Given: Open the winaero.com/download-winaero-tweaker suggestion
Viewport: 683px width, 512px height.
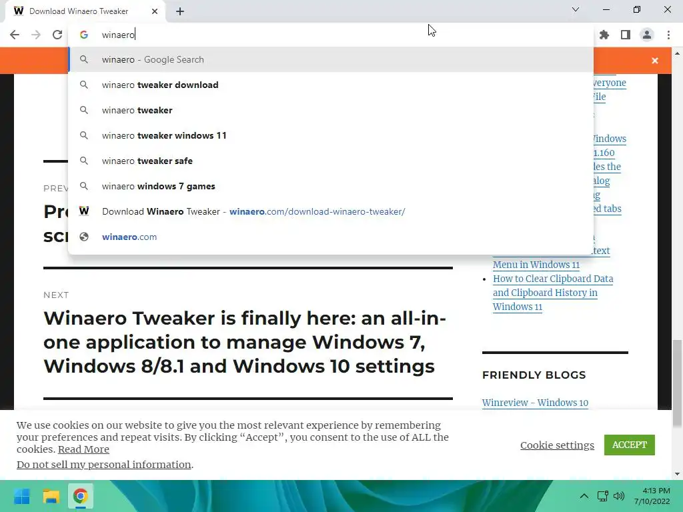Looking at the screenshot, I should click(331, 211).
